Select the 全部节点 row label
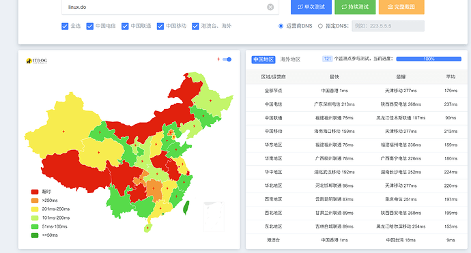This screenshot has height=253, width=471. pyautogui.click(x=273, y=91)
